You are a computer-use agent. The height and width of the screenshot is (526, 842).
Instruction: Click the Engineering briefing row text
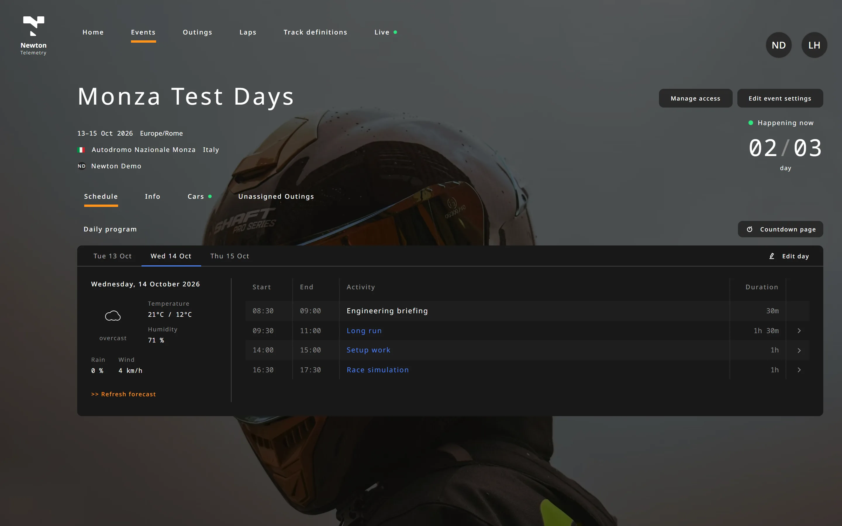[x=387, y=311]
